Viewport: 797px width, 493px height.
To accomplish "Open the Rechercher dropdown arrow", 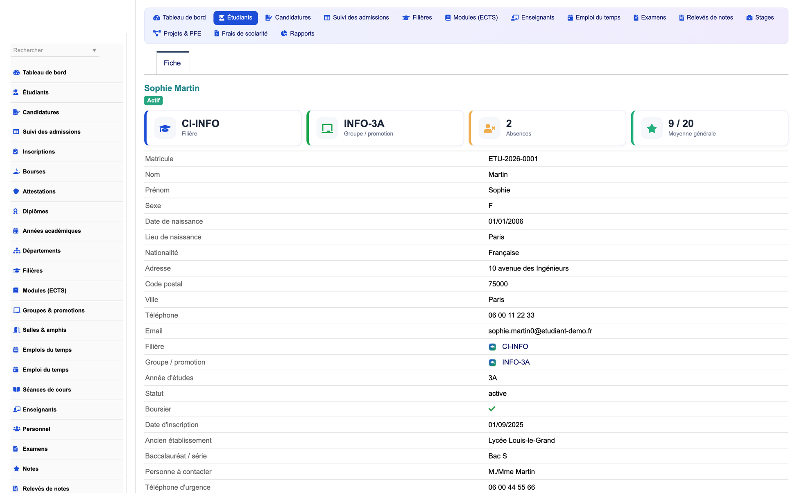I will [94, 50].
